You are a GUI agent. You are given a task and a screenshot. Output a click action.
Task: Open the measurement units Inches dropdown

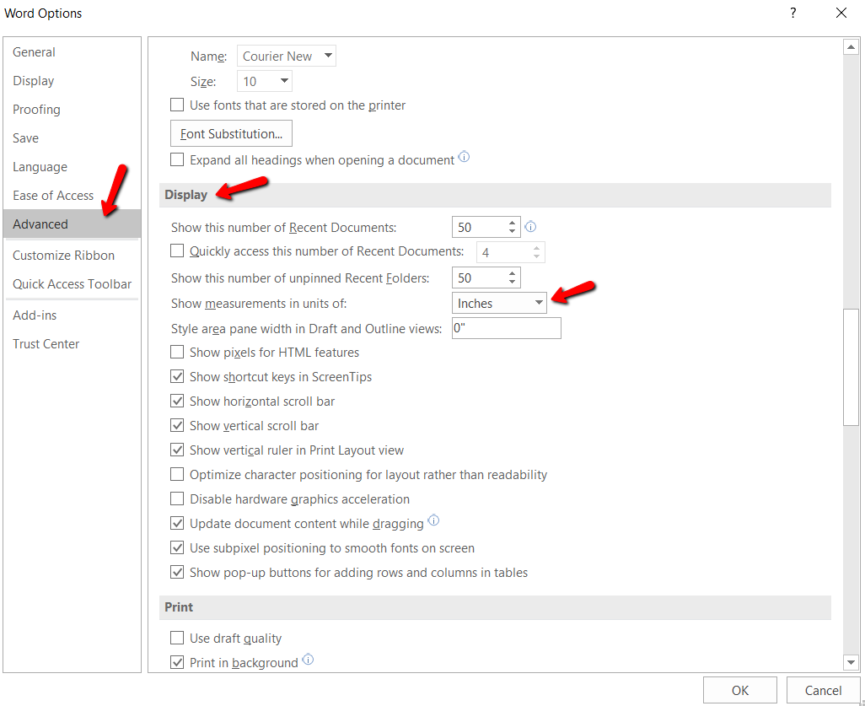pyautogui.click(x=499, y=303)
